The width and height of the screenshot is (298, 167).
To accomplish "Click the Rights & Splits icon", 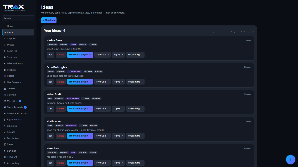I will [5, 120].
